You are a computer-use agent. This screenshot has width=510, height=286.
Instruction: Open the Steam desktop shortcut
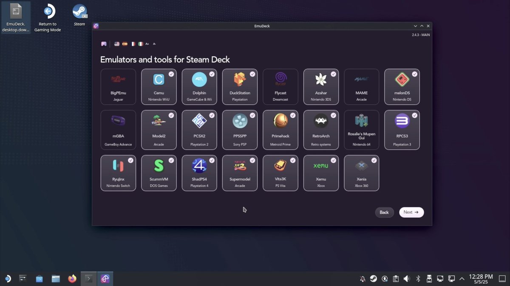[79, 15]
